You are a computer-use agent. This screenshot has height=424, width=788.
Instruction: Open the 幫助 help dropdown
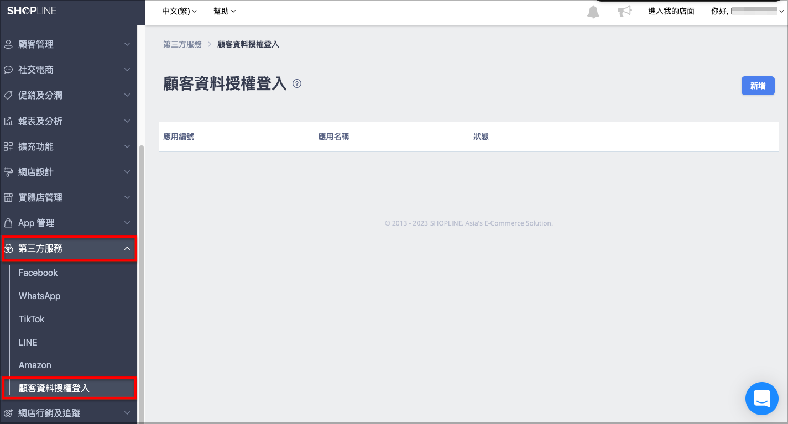[225, 11]
